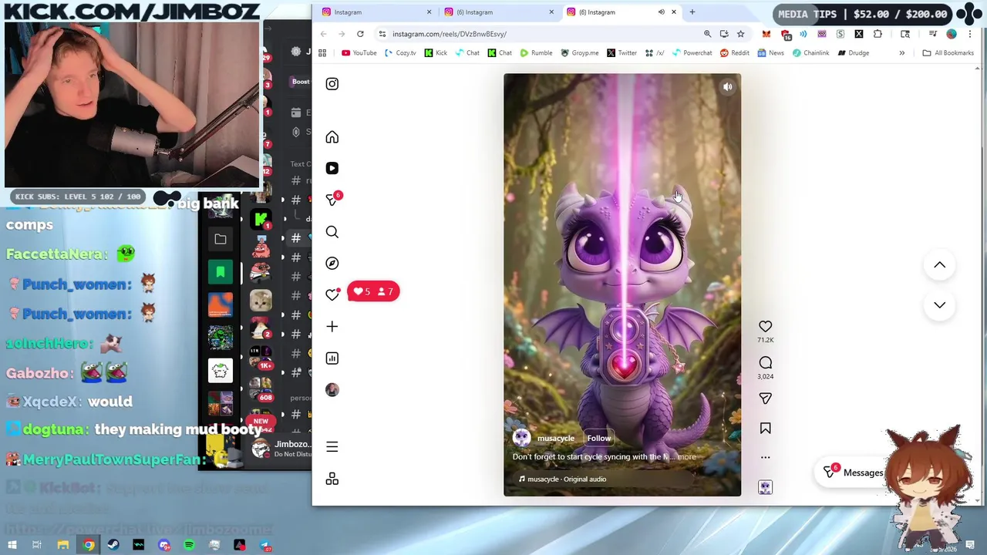This screenshot has width=987, height=555.
Task: Open the Powerchat bookmark
Action: coord(692,53)
